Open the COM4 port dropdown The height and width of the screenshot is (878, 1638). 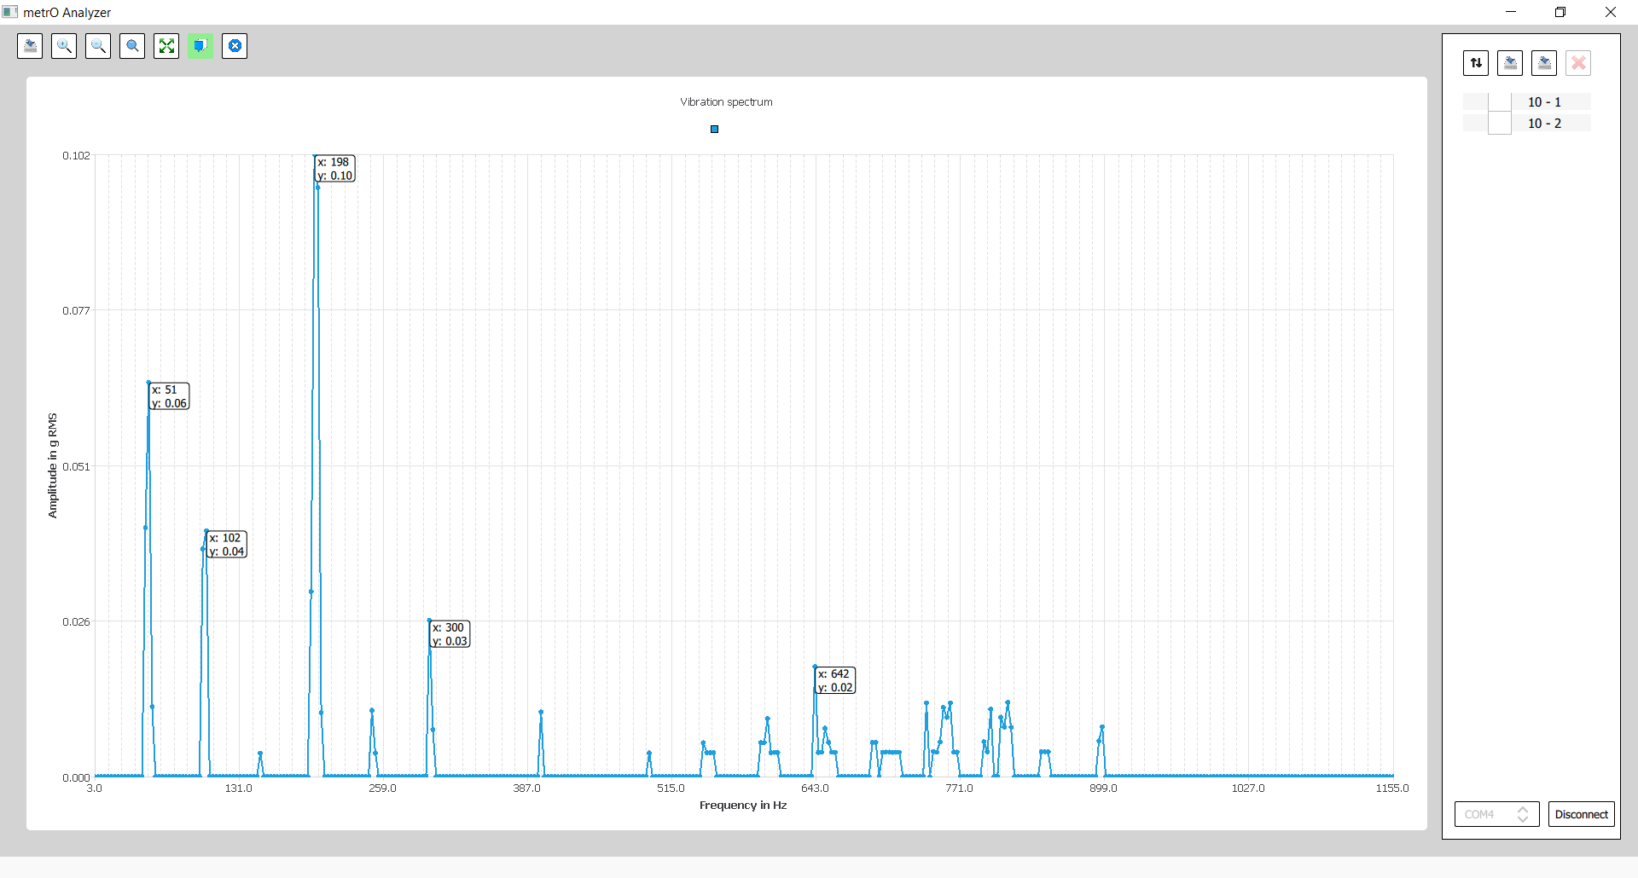coord(1496,814)
